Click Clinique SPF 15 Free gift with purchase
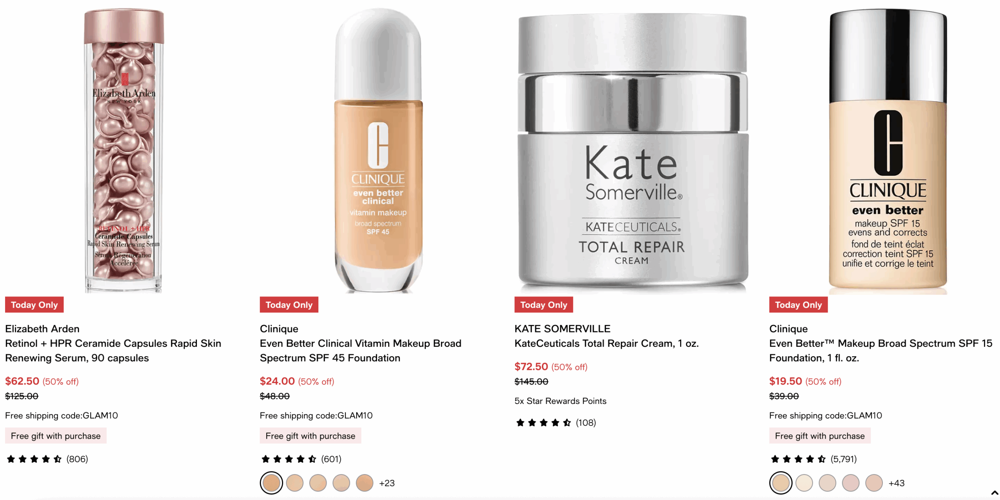Screen dimensions: 1000x500 coord(819,436)
